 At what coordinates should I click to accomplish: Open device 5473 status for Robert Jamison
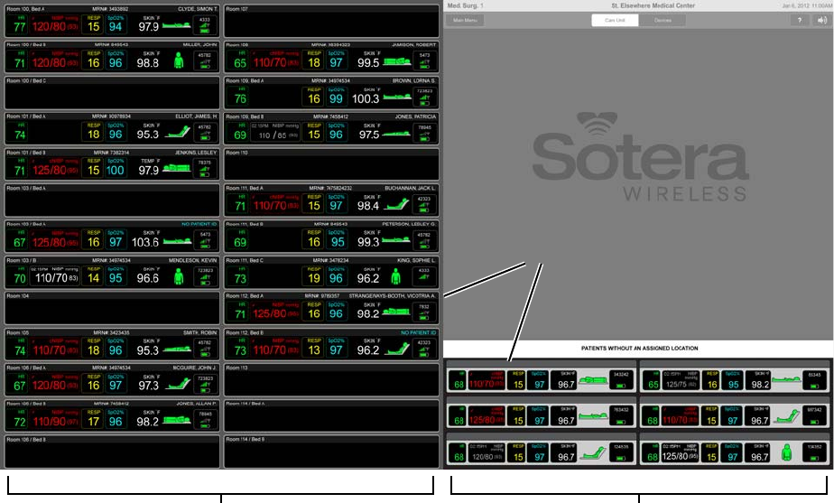[424, 61]
